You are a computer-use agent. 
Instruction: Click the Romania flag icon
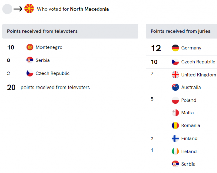click(x=176, y=125)
